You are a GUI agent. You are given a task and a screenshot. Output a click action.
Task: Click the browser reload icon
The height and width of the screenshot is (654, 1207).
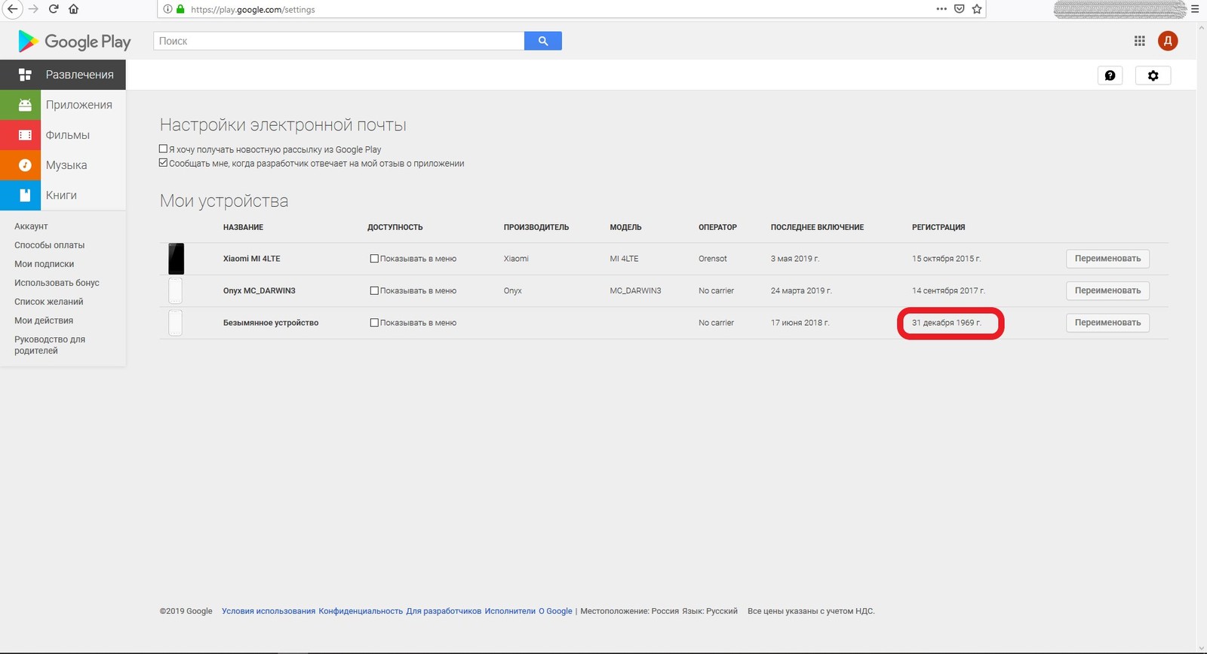tap(54, 9)
